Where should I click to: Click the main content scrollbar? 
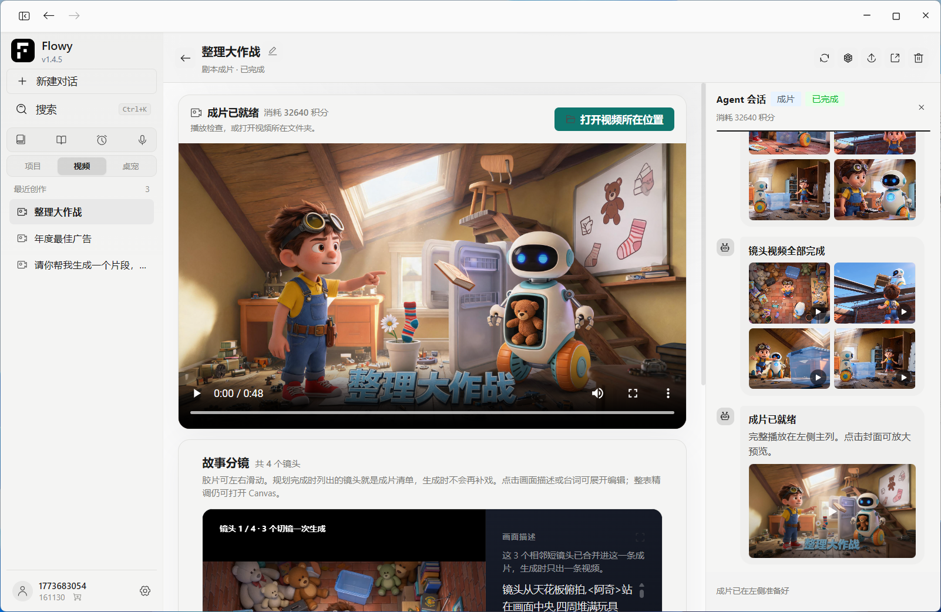point(703,235)
